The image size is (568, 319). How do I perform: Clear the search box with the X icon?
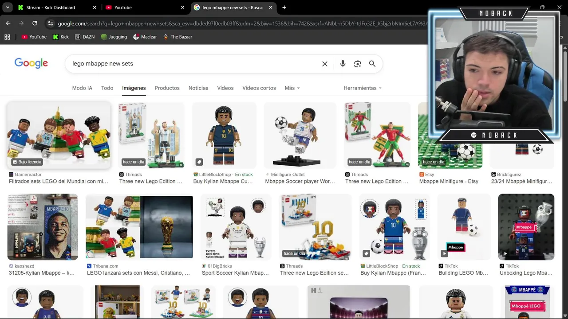(325, 64)
